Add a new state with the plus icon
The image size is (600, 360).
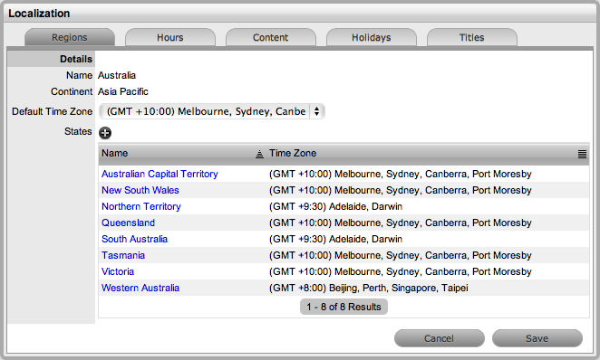[105, 132]
